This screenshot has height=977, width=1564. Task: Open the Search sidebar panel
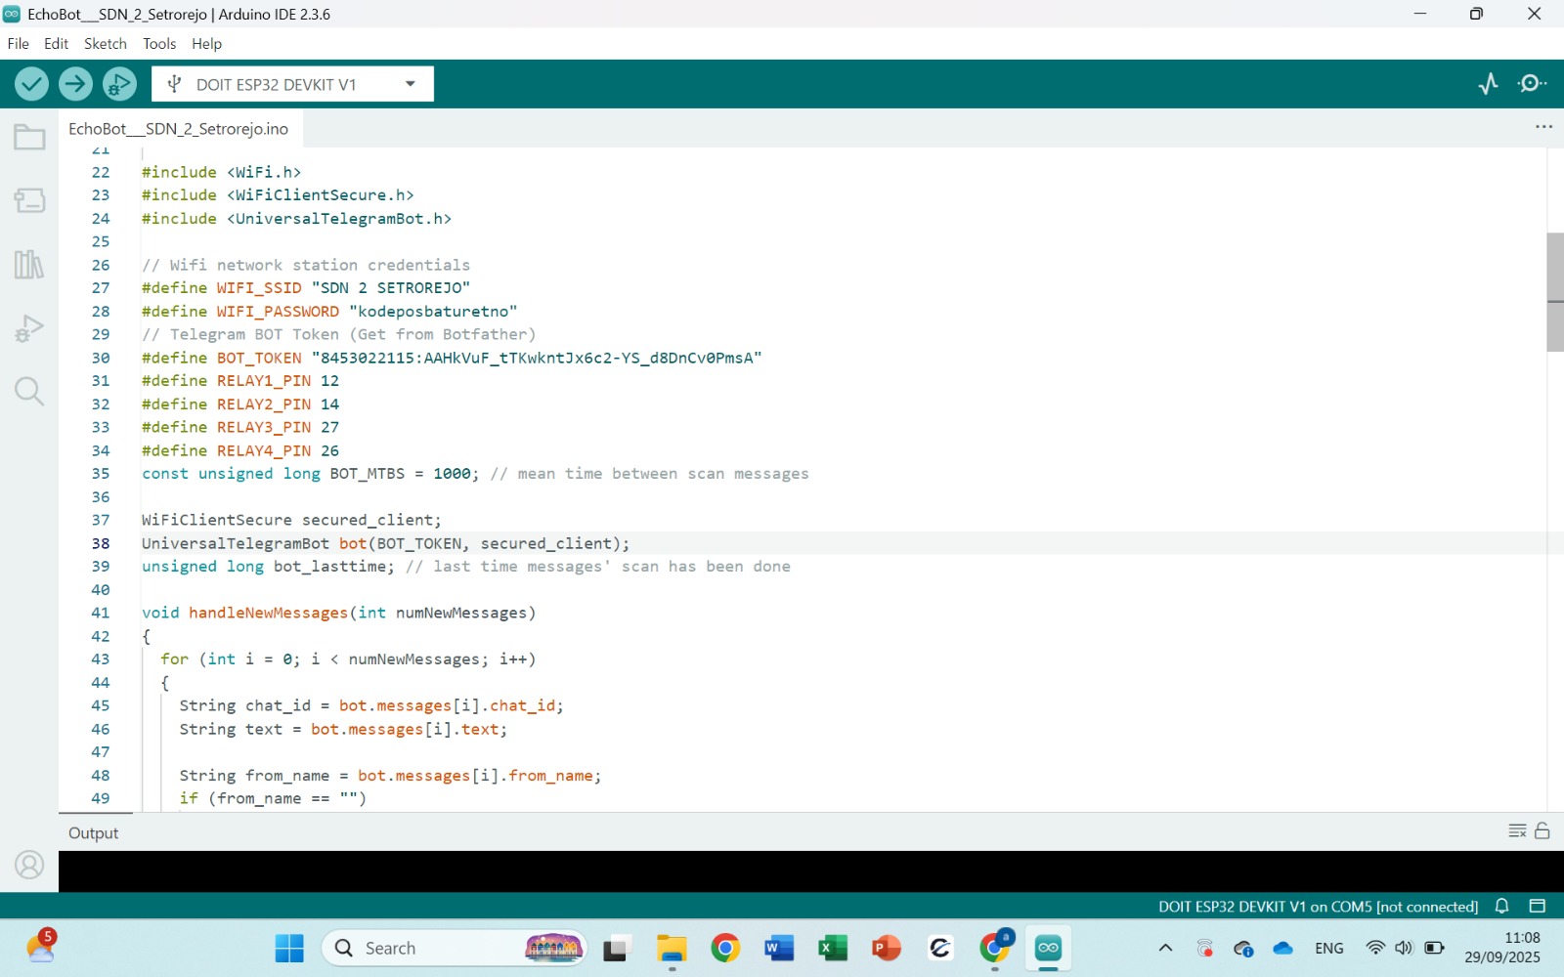29,392
